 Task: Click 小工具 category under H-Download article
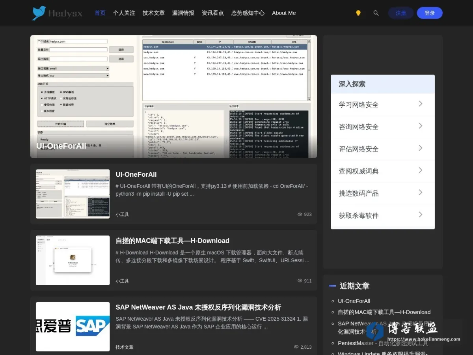pyautogui.click(x=122, y=281)
